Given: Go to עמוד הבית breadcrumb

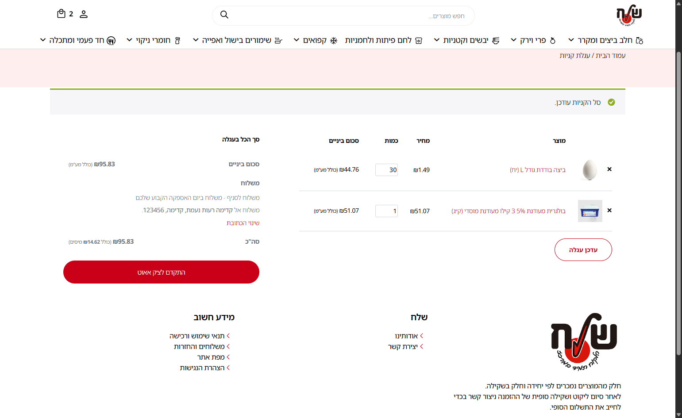Looking at the screenshot, I should click(x=610, y=55).
